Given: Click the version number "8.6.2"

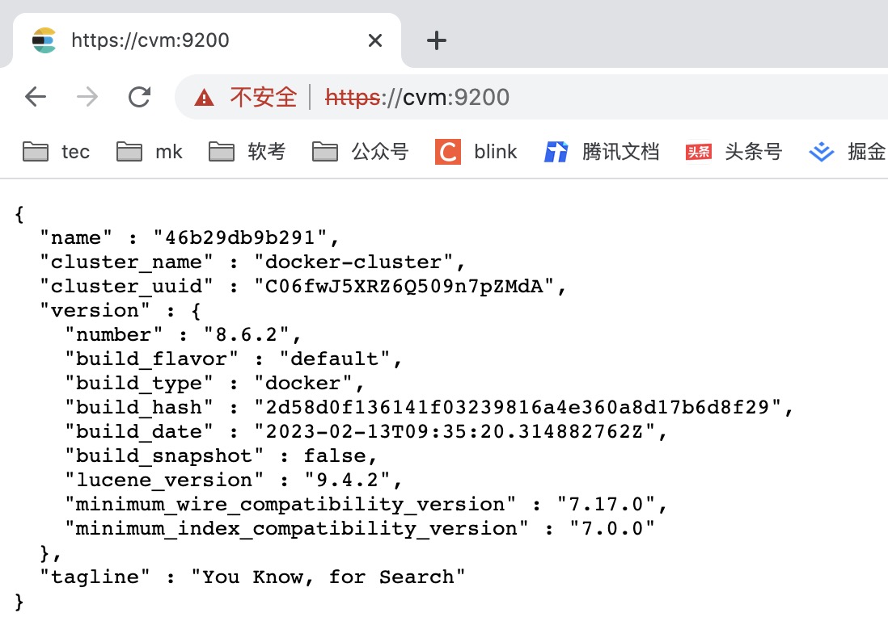Looking at the screenshot, I should tap(247, 335).
